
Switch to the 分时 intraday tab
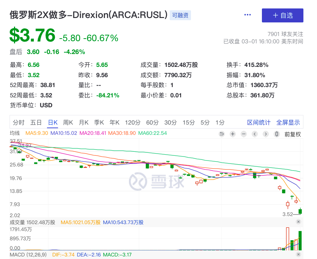[x=18, y=122]
